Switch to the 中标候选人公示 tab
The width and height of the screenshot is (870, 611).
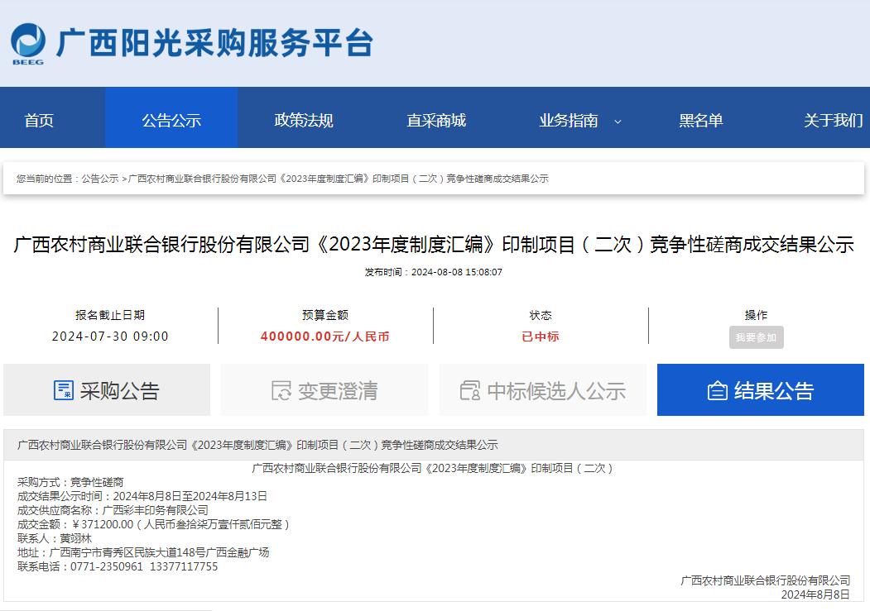click(543, 390)
